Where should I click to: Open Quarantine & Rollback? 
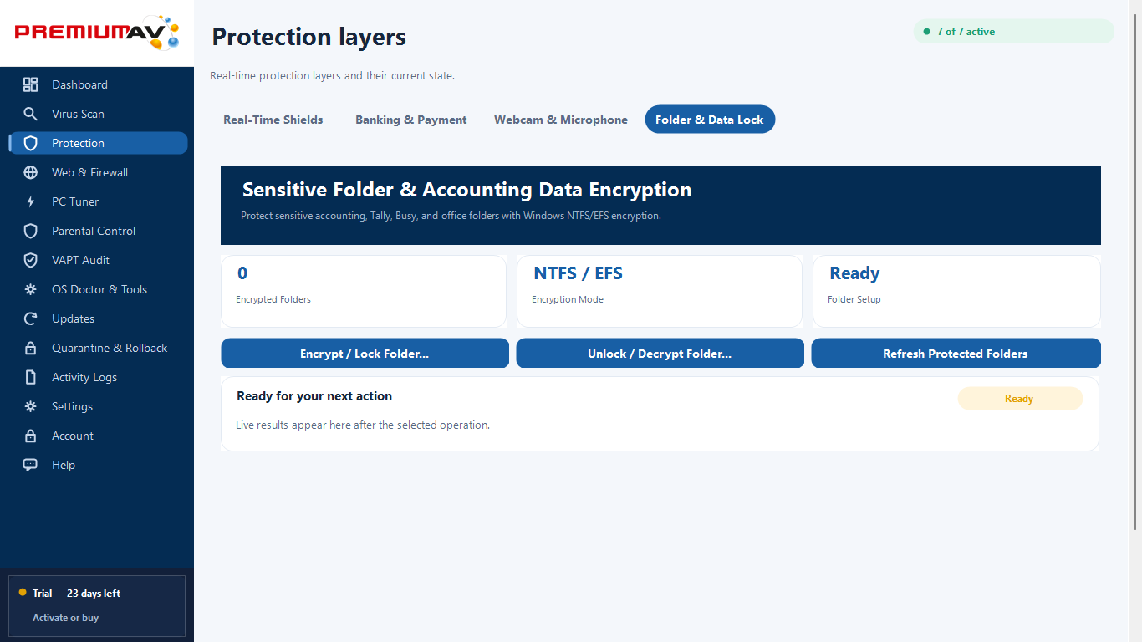pyautogui.click(x=98, y=348)
